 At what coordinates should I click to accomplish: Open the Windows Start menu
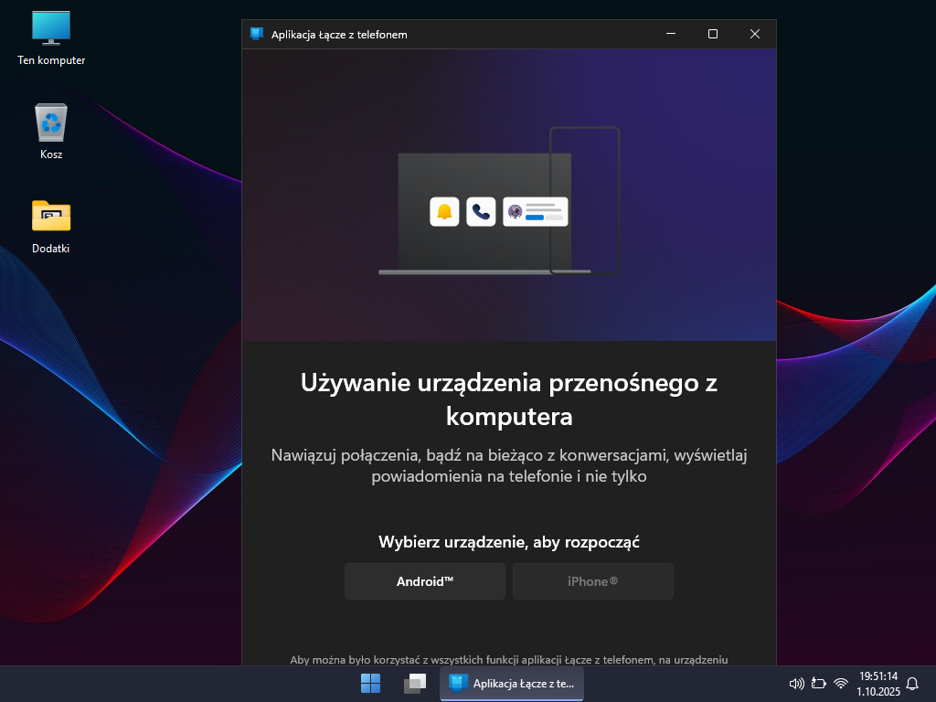pos(370,683)
